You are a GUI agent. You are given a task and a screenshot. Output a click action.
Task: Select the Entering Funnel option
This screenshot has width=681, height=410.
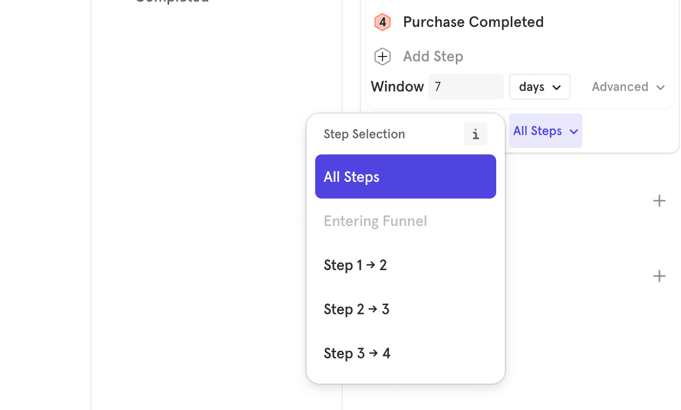pyautogui.click(x=375, y=221)
